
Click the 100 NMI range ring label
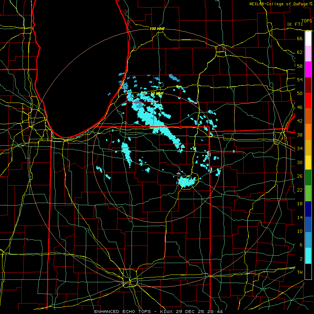tap(157, 29)
